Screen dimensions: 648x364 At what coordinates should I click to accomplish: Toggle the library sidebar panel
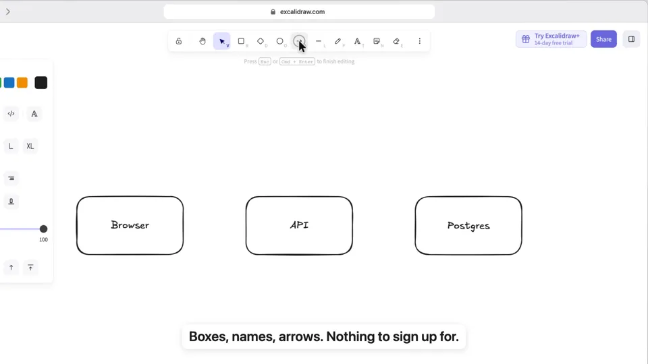(x=632, y=39)
